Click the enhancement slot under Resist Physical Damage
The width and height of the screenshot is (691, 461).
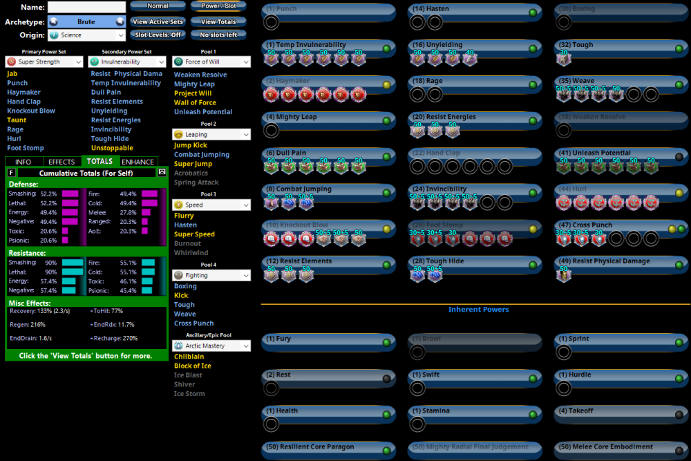pyautogui.click(x=564, y=275)
